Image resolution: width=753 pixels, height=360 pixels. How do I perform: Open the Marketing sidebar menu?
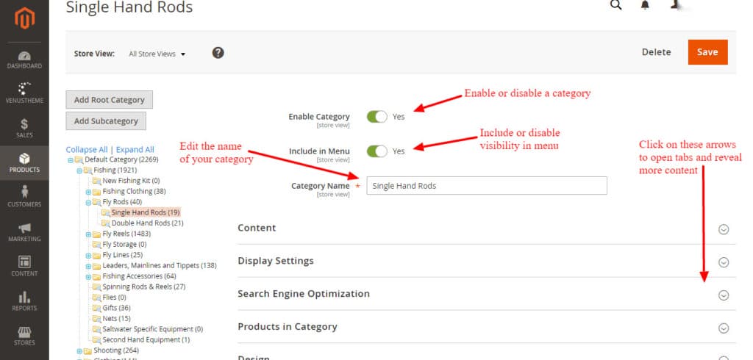(x=24, y=232)
